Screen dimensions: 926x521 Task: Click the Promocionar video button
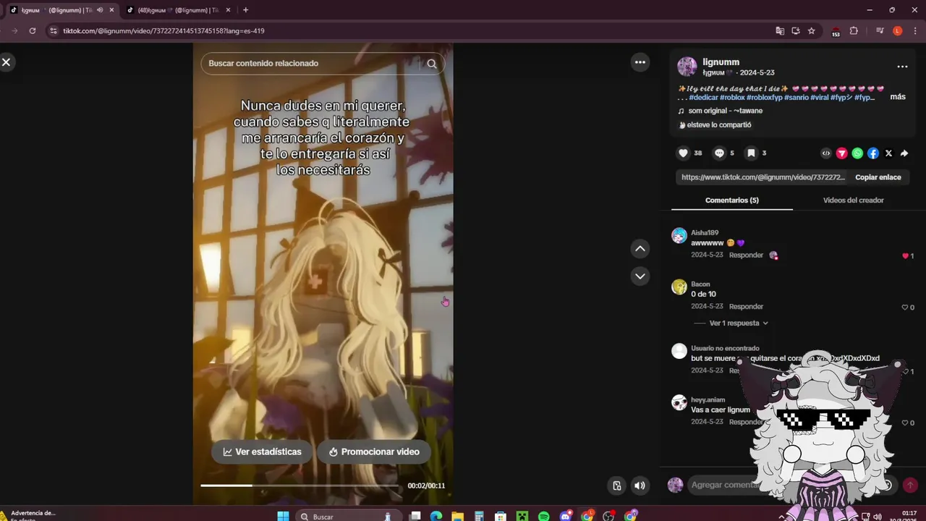[374, 452]
